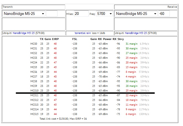Click the 'torrential rain' link

[x=83, y=33]
